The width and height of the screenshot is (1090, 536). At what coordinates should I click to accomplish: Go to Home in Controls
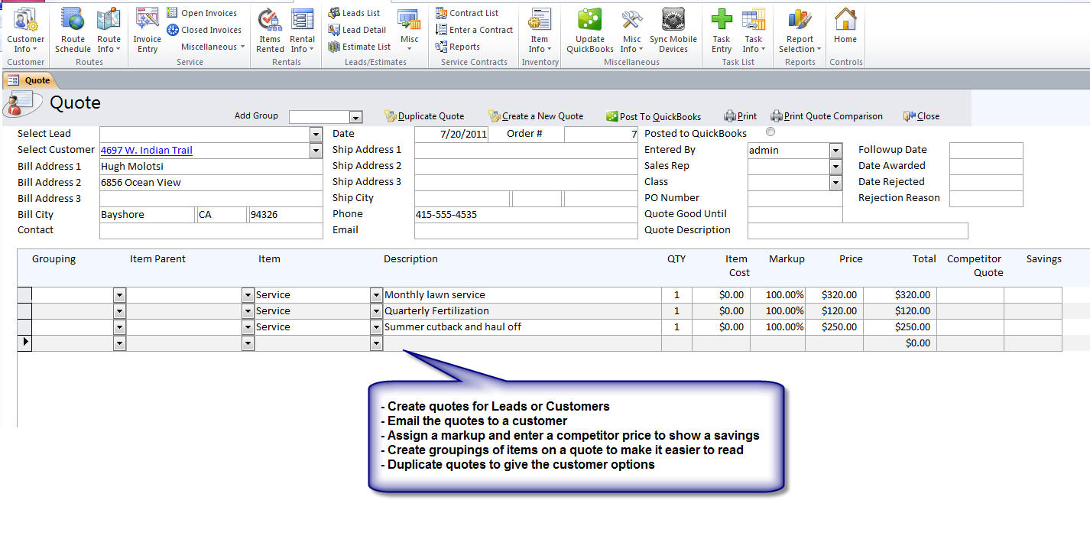pos(845,27)
